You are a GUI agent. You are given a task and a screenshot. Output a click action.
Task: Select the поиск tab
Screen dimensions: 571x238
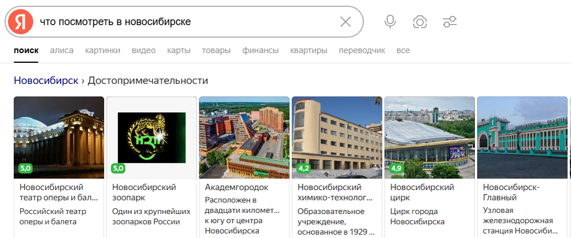26,50
